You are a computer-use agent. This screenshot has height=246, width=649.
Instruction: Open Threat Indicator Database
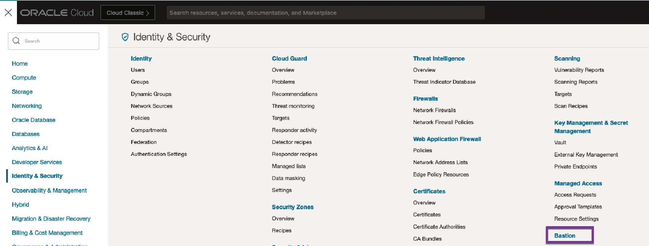click(x=444, y=82)
